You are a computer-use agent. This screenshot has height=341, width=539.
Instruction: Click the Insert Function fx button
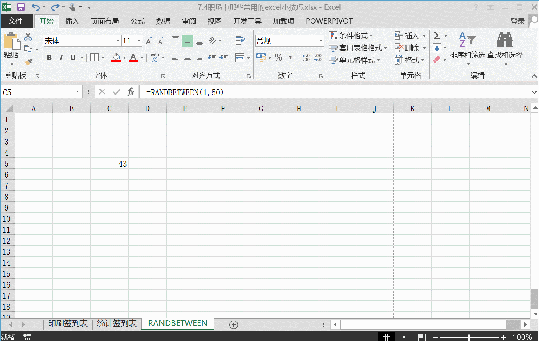coord(131,92)
